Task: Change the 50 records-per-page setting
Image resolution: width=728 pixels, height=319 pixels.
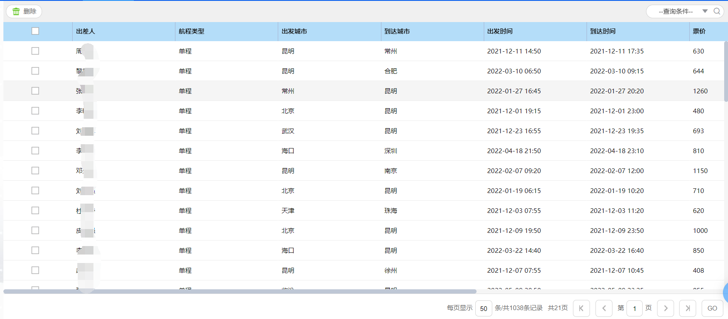Action: point(483,308)
